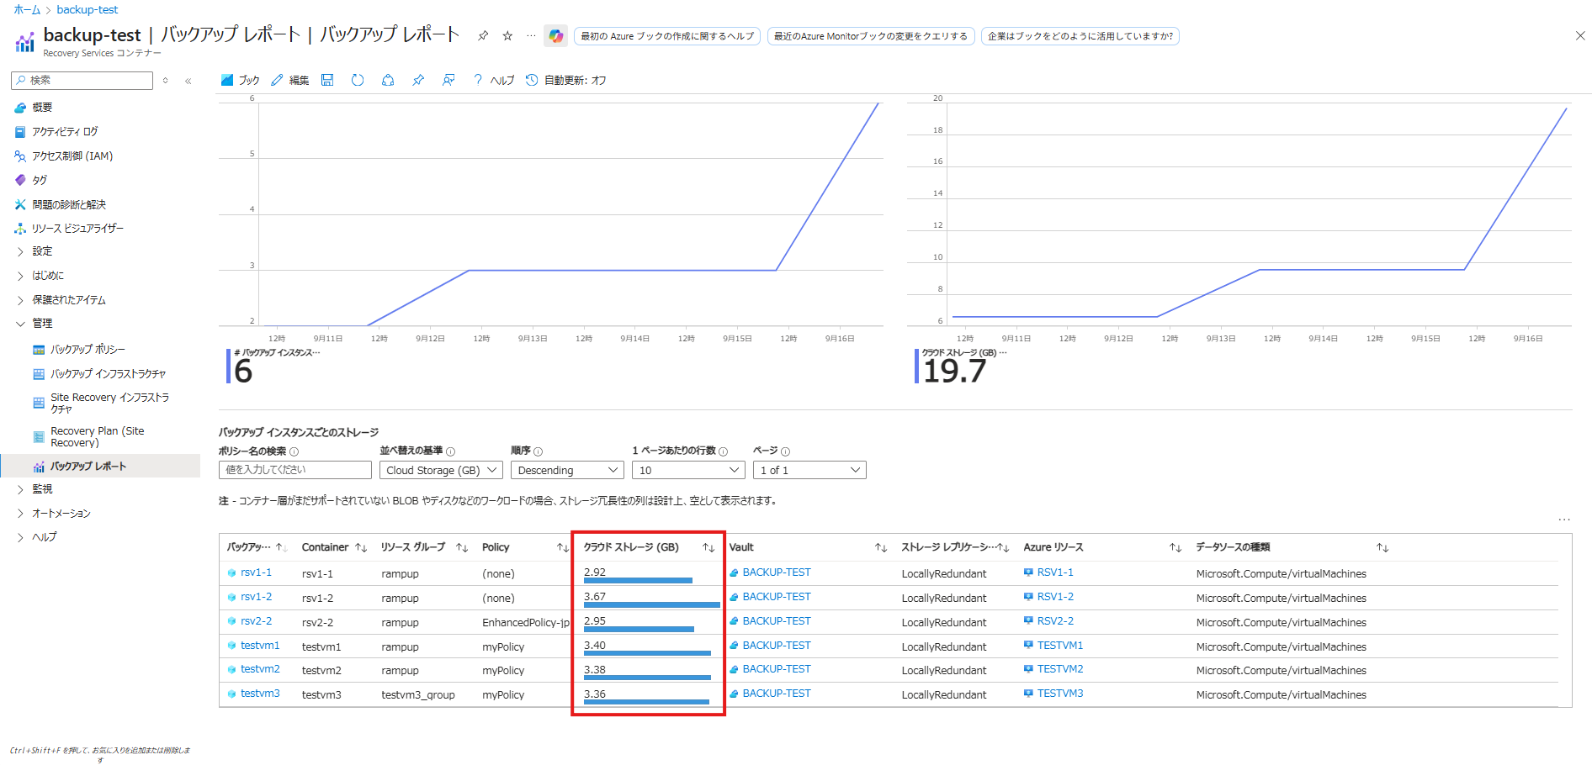Click the pin icon in workbook toolbar
Image resolution: width=1592 pixels, height=765 pixels.
click(418, 80)
